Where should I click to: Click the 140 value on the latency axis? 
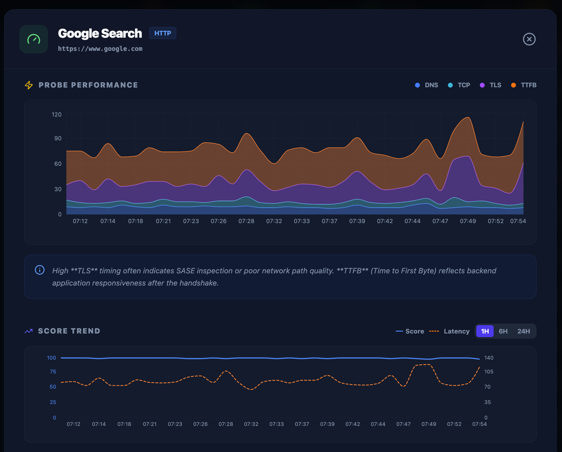489,358
